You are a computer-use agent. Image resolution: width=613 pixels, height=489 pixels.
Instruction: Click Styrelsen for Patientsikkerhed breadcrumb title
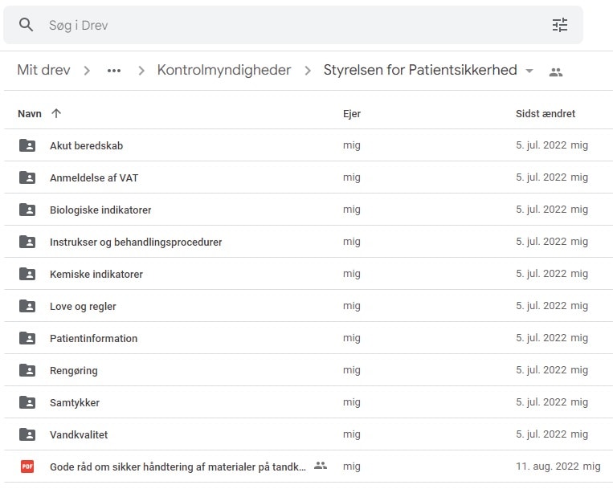[x=420, y=70]
